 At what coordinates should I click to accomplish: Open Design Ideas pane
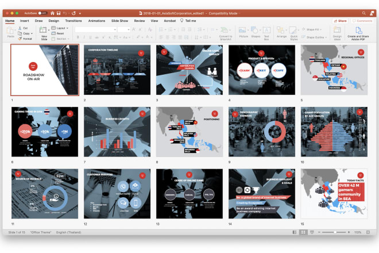point(337,33)
